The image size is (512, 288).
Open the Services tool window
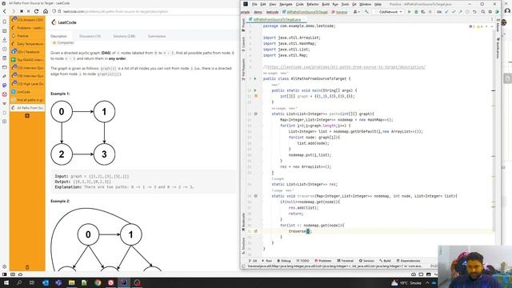[x=366, y=261]
